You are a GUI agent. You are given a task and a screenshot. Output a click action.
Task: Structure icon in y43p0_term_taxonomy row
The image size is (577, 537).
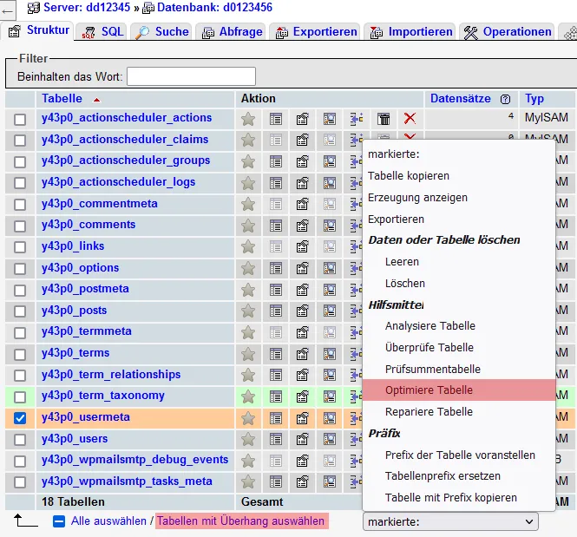tap(303, 396)
